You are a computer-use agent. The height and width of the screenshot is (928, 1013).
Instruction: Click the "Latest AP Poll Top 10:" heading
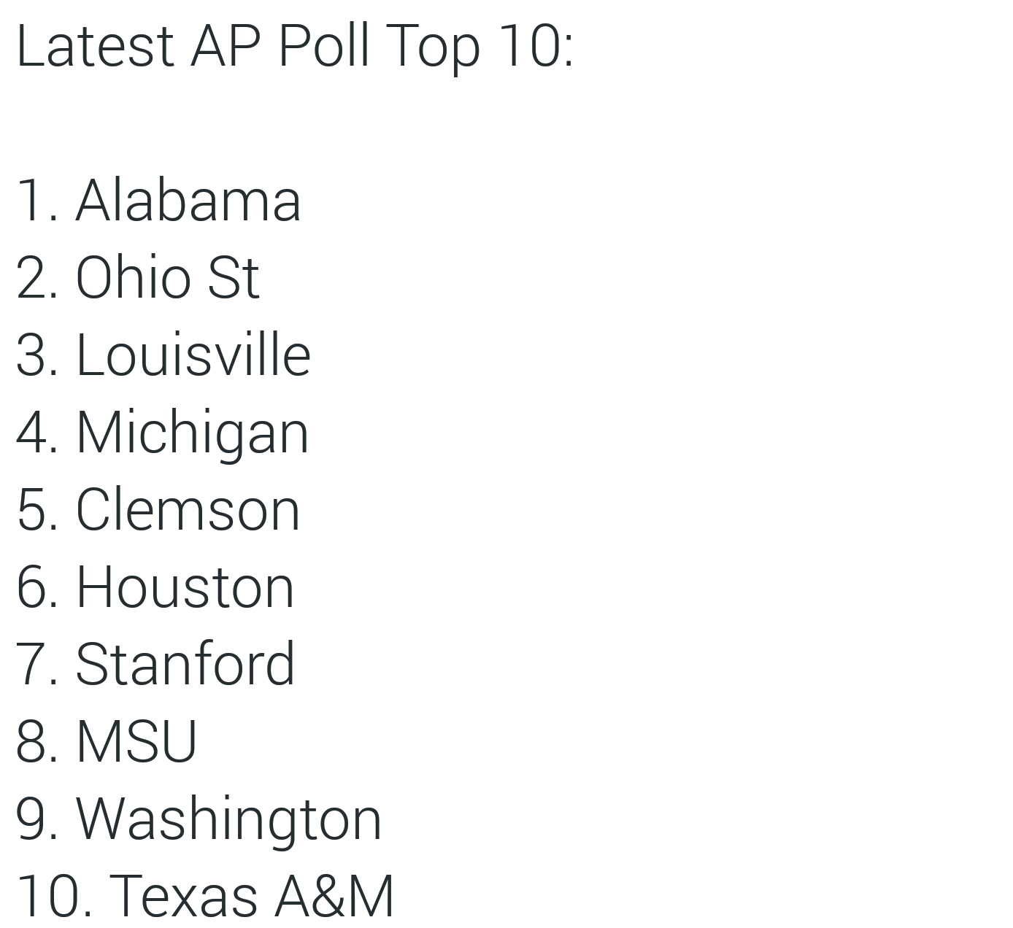coord(294,46)
